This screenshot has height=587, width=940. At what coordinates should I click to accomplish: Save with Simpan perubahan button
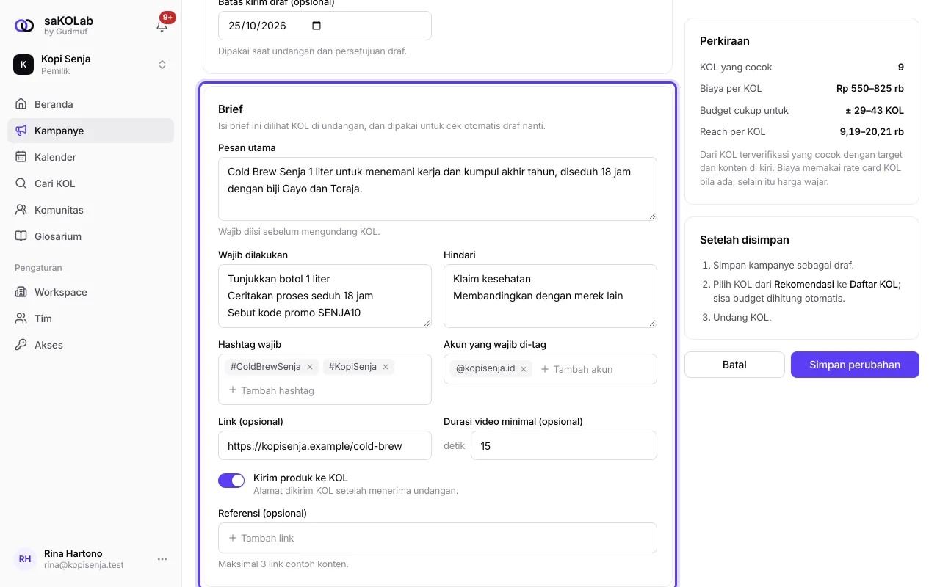(855, 365)
